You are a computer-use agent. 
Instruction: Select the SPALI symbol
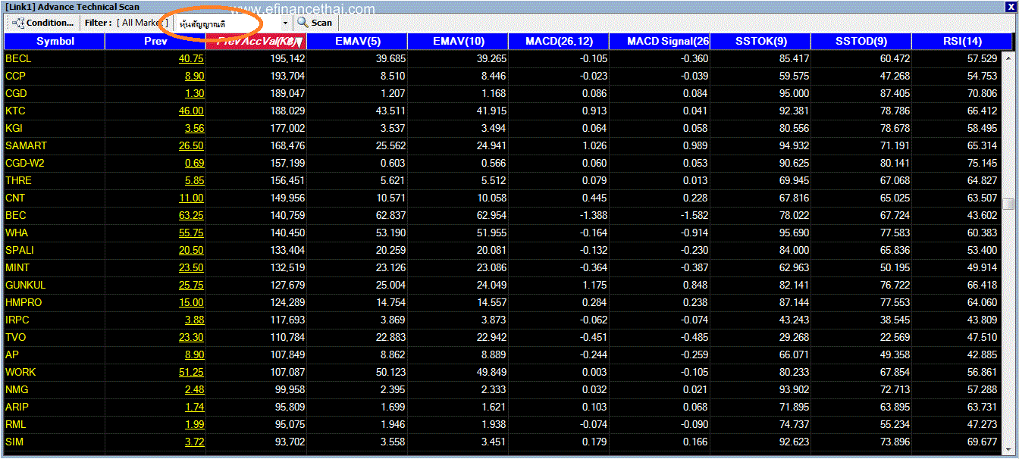click(20, 250)
